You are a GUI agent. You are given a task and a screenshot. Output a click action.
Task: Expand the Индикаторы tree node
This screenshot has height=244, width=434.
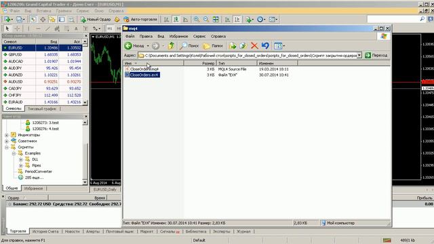(7, 135)
